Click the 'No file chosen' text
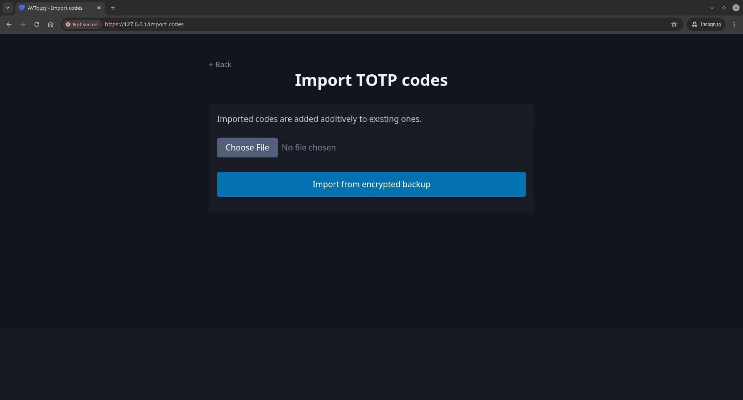Screen dimensions: 743x400 pyautogui.click(x=309, y=148)
